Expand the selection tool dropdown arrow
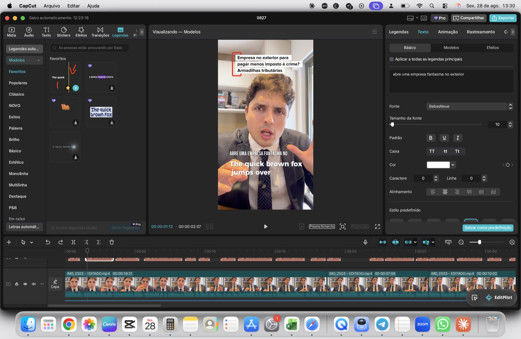 (x=32, y=242)
